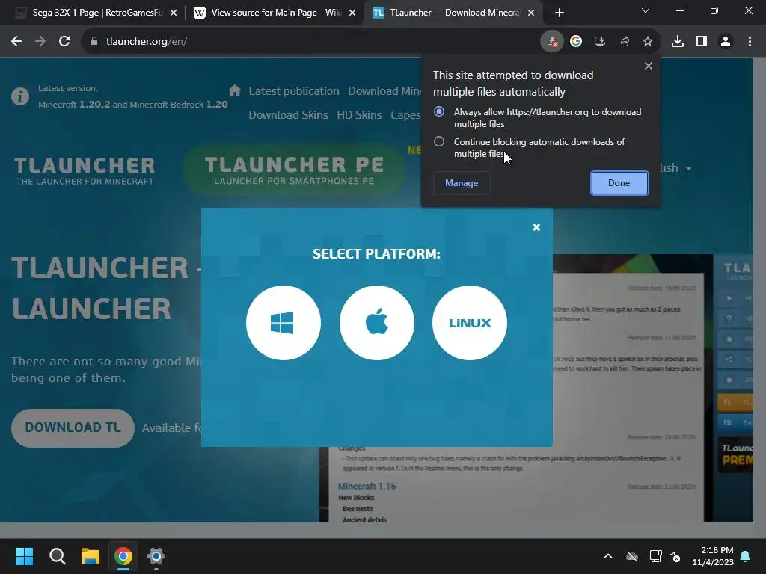Click the address bar URL tlauncher.org/en/
Screen dimensions: 766x574
pos(147,42)
